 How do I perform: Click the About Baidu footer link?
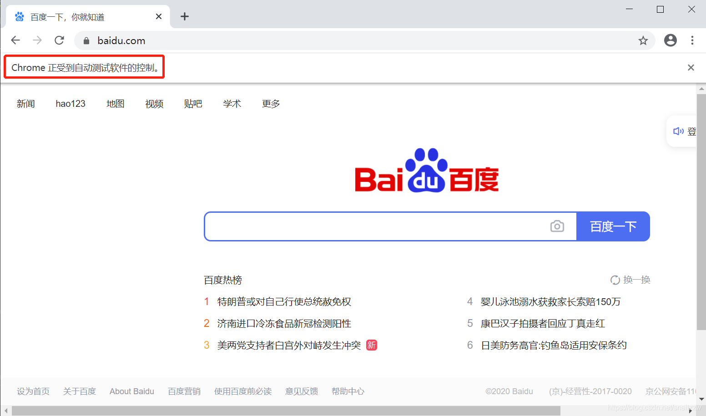click(132, 391)
